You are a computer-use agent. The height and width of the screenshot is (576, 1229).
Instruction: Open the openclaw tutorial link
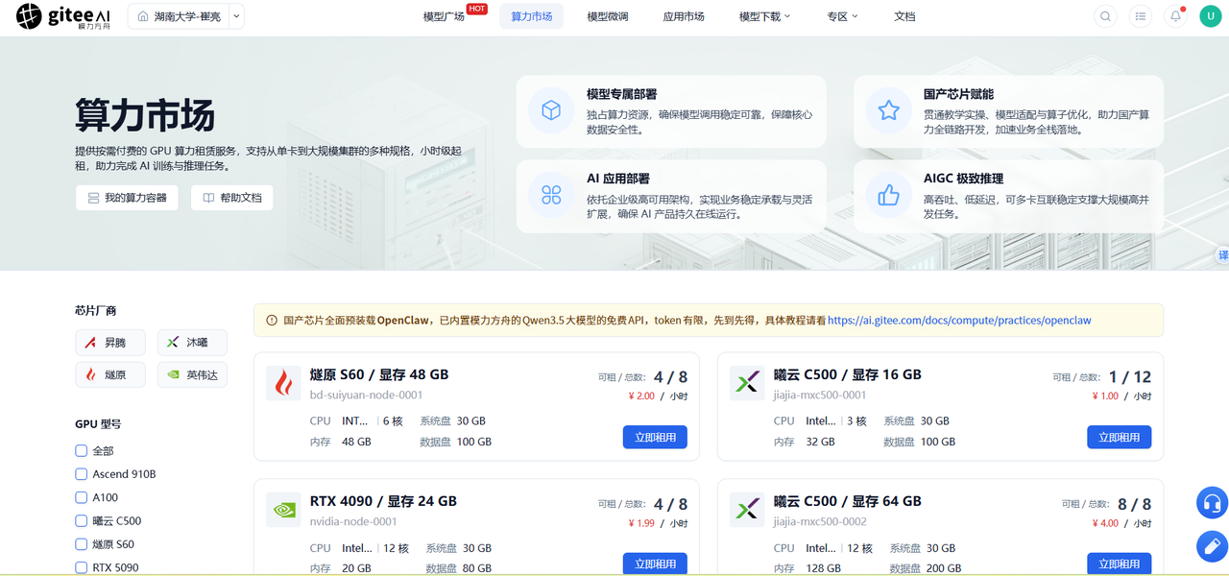959,321
